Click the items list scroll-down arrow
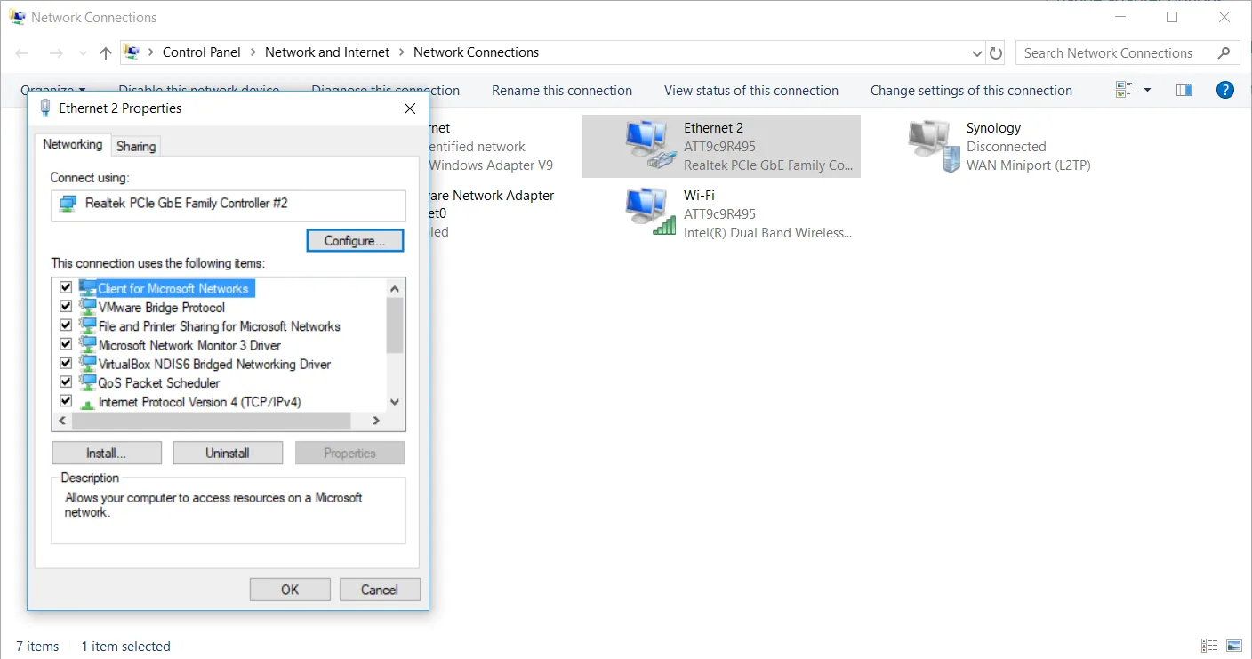 (396, 402)
